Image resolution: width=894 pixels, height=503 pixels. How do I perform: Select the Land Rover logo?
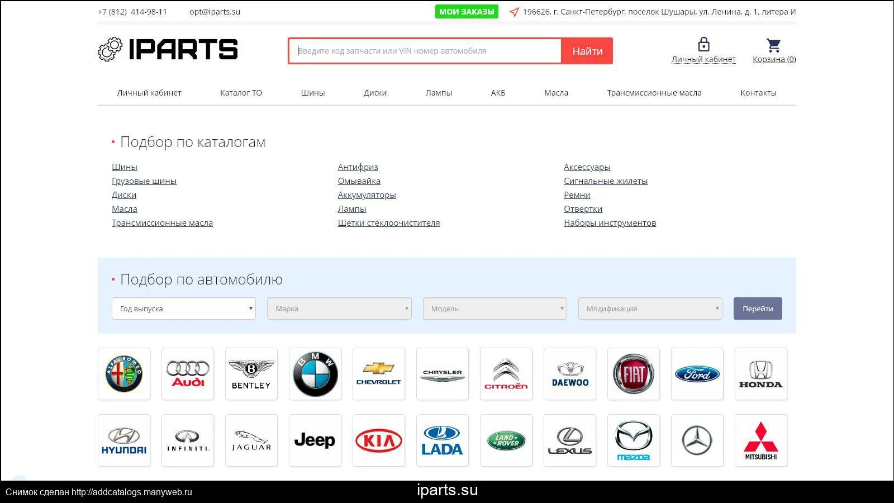(506, 440)
